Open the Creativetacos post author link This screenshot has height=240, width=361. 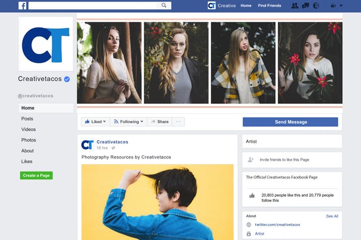click(113, 142)
